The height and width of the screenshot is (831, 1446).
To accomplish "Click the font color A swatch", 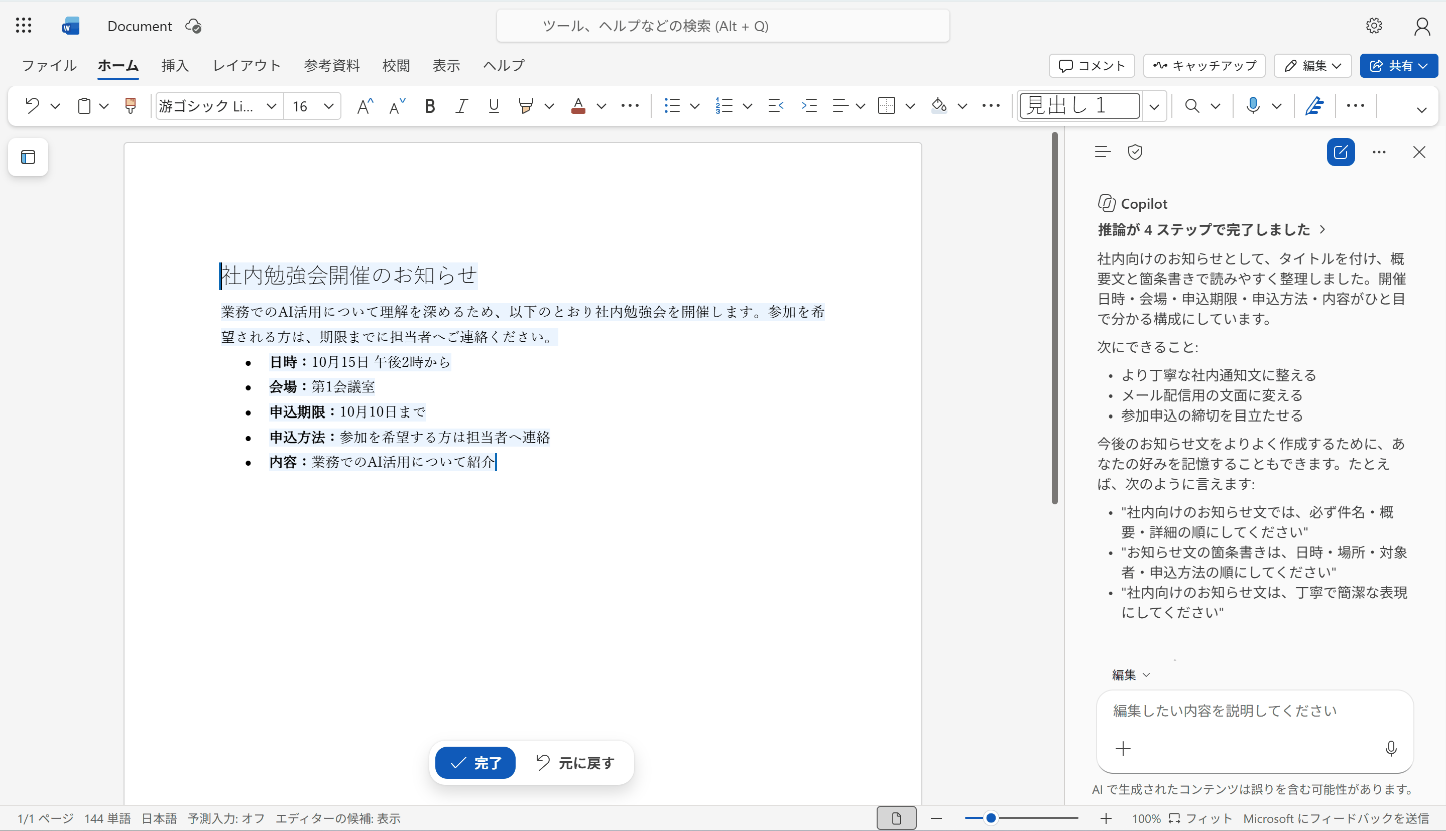I will [578, 105].
